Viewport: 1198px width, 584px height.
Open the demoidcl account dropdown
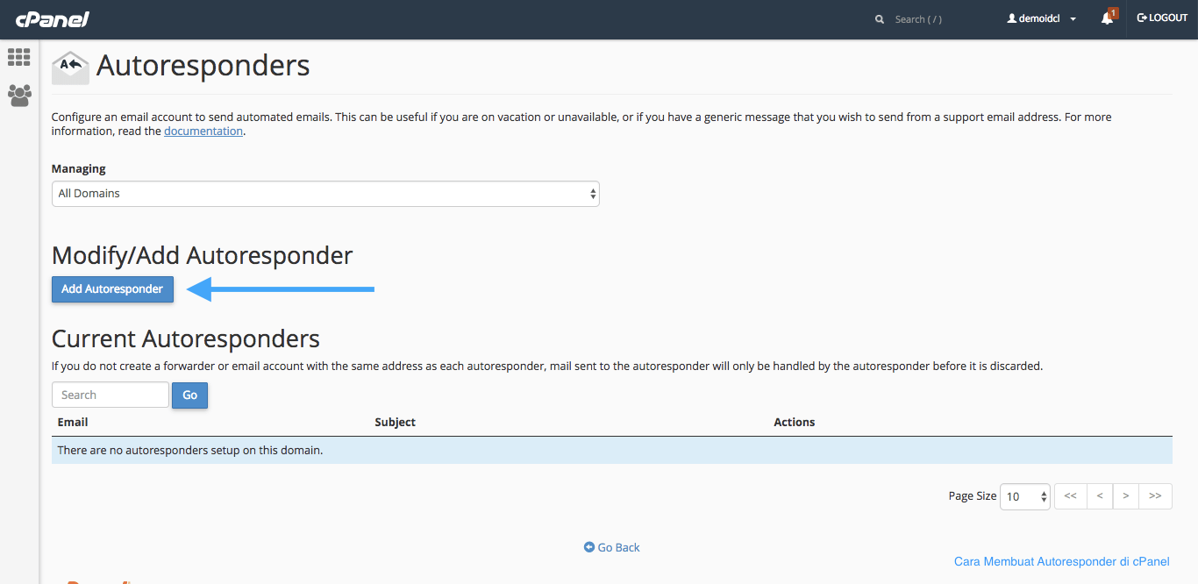1042,18
